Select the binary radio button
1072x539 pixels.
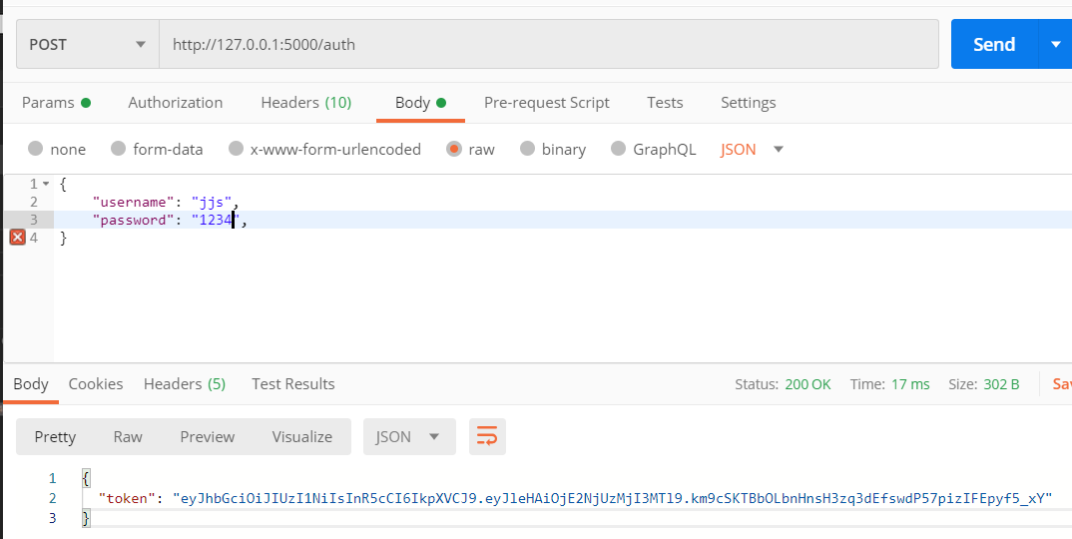coord(527,149)
